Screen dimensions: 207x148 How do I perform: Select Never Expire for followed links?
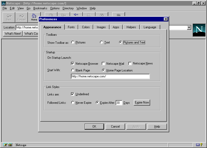tap(73, 102)
